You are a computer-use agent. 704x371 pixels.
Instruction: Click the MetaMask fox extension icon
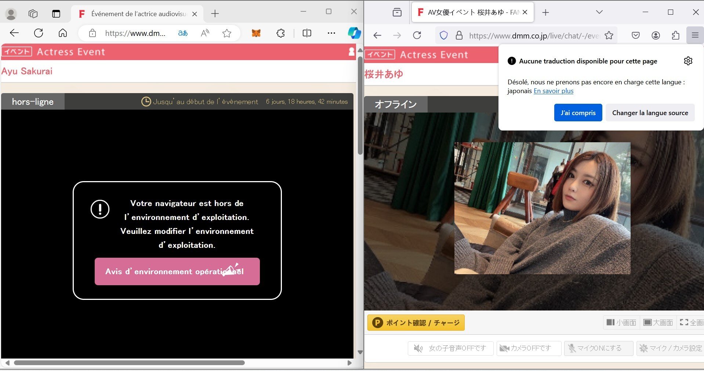pos(256,33)
